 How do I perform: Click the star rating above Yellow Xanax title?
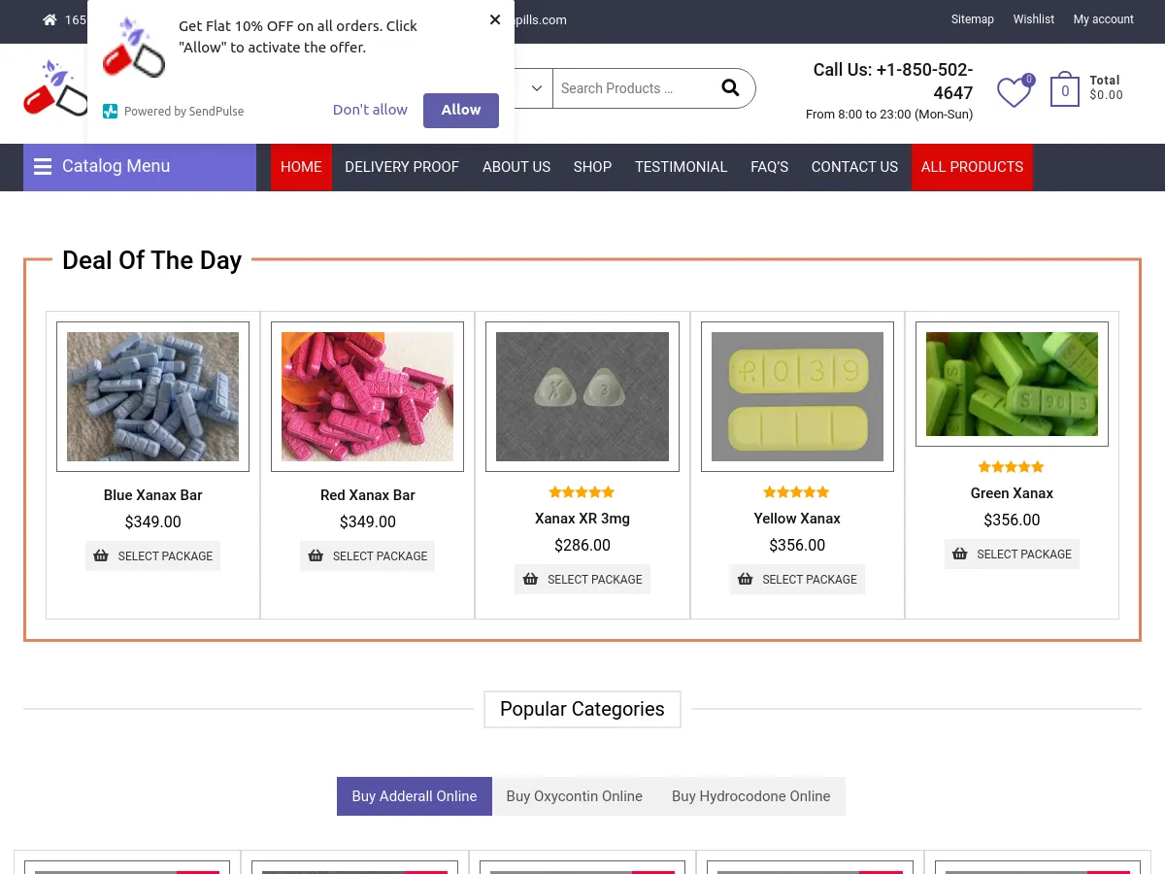[x=797, y=492]
